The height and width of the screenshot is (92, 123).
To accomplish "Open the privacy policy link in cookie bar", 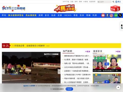I will point(57,89).
